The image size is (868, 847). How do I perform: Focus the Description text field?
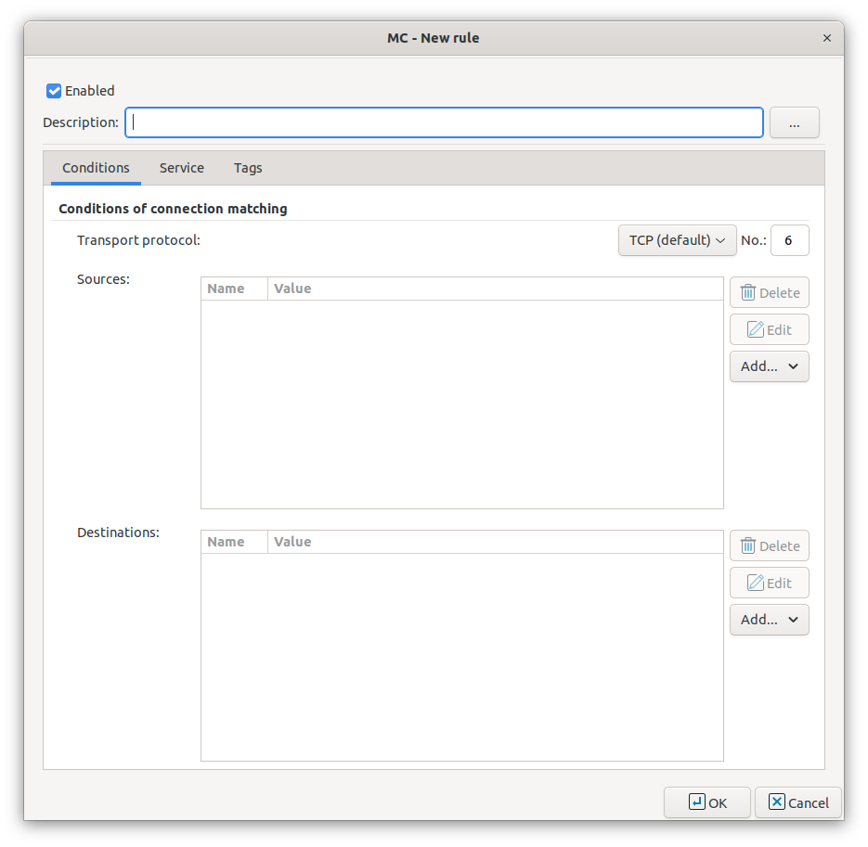tap(444, 122)
